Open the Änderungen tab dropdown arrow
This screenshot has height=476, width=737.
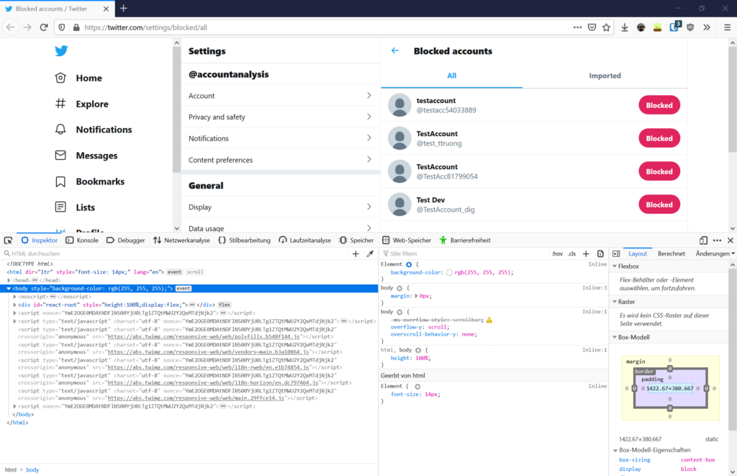pyautogui.click(x=733, y=253)
